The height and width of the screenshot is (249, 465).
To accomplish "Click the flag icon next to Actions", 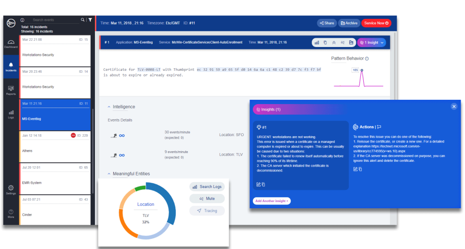I will click(x=379, y=127).
